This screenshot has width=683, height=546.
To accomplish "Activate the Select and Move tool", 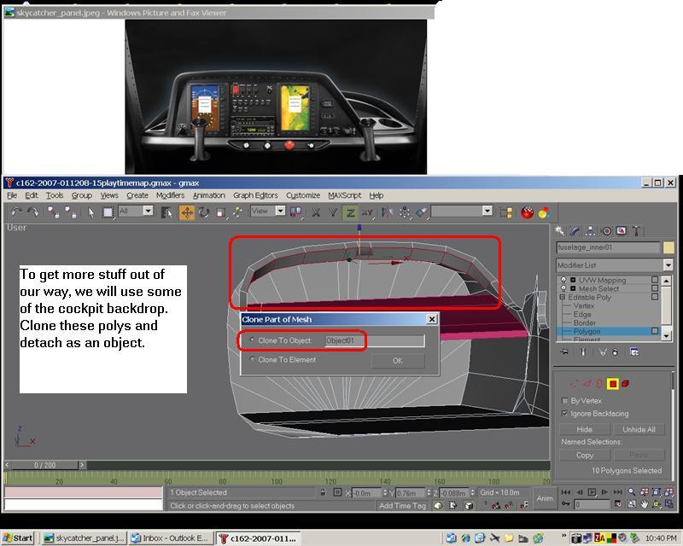I will 187,212.
